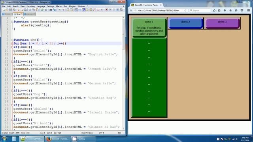Collapse the for loop fold marker
253x142 pixels.
click(x=12, y=43)
